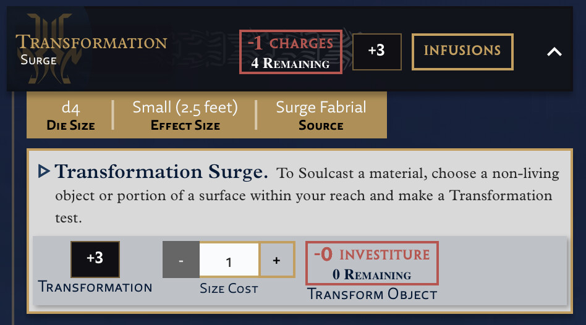Screen dimensions: 586x325
Task: Toggle the Transformation Surge disclosure triangle
Action: click(44, 172)
